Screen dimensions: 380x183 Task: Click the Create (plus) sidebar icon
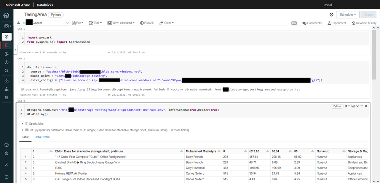(6, 37)
